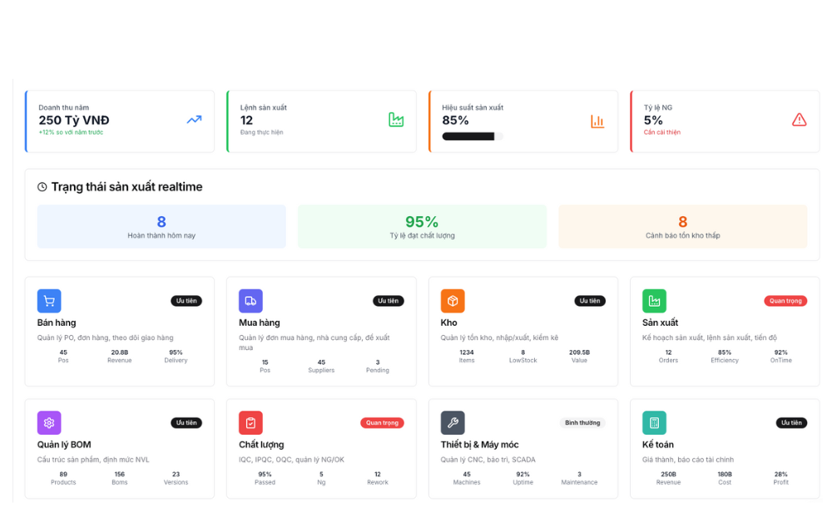The width and height of the screenshot is (832, 512).
Task: Click the 28% Profit stat in Kế toán
Action: [780, 478]
